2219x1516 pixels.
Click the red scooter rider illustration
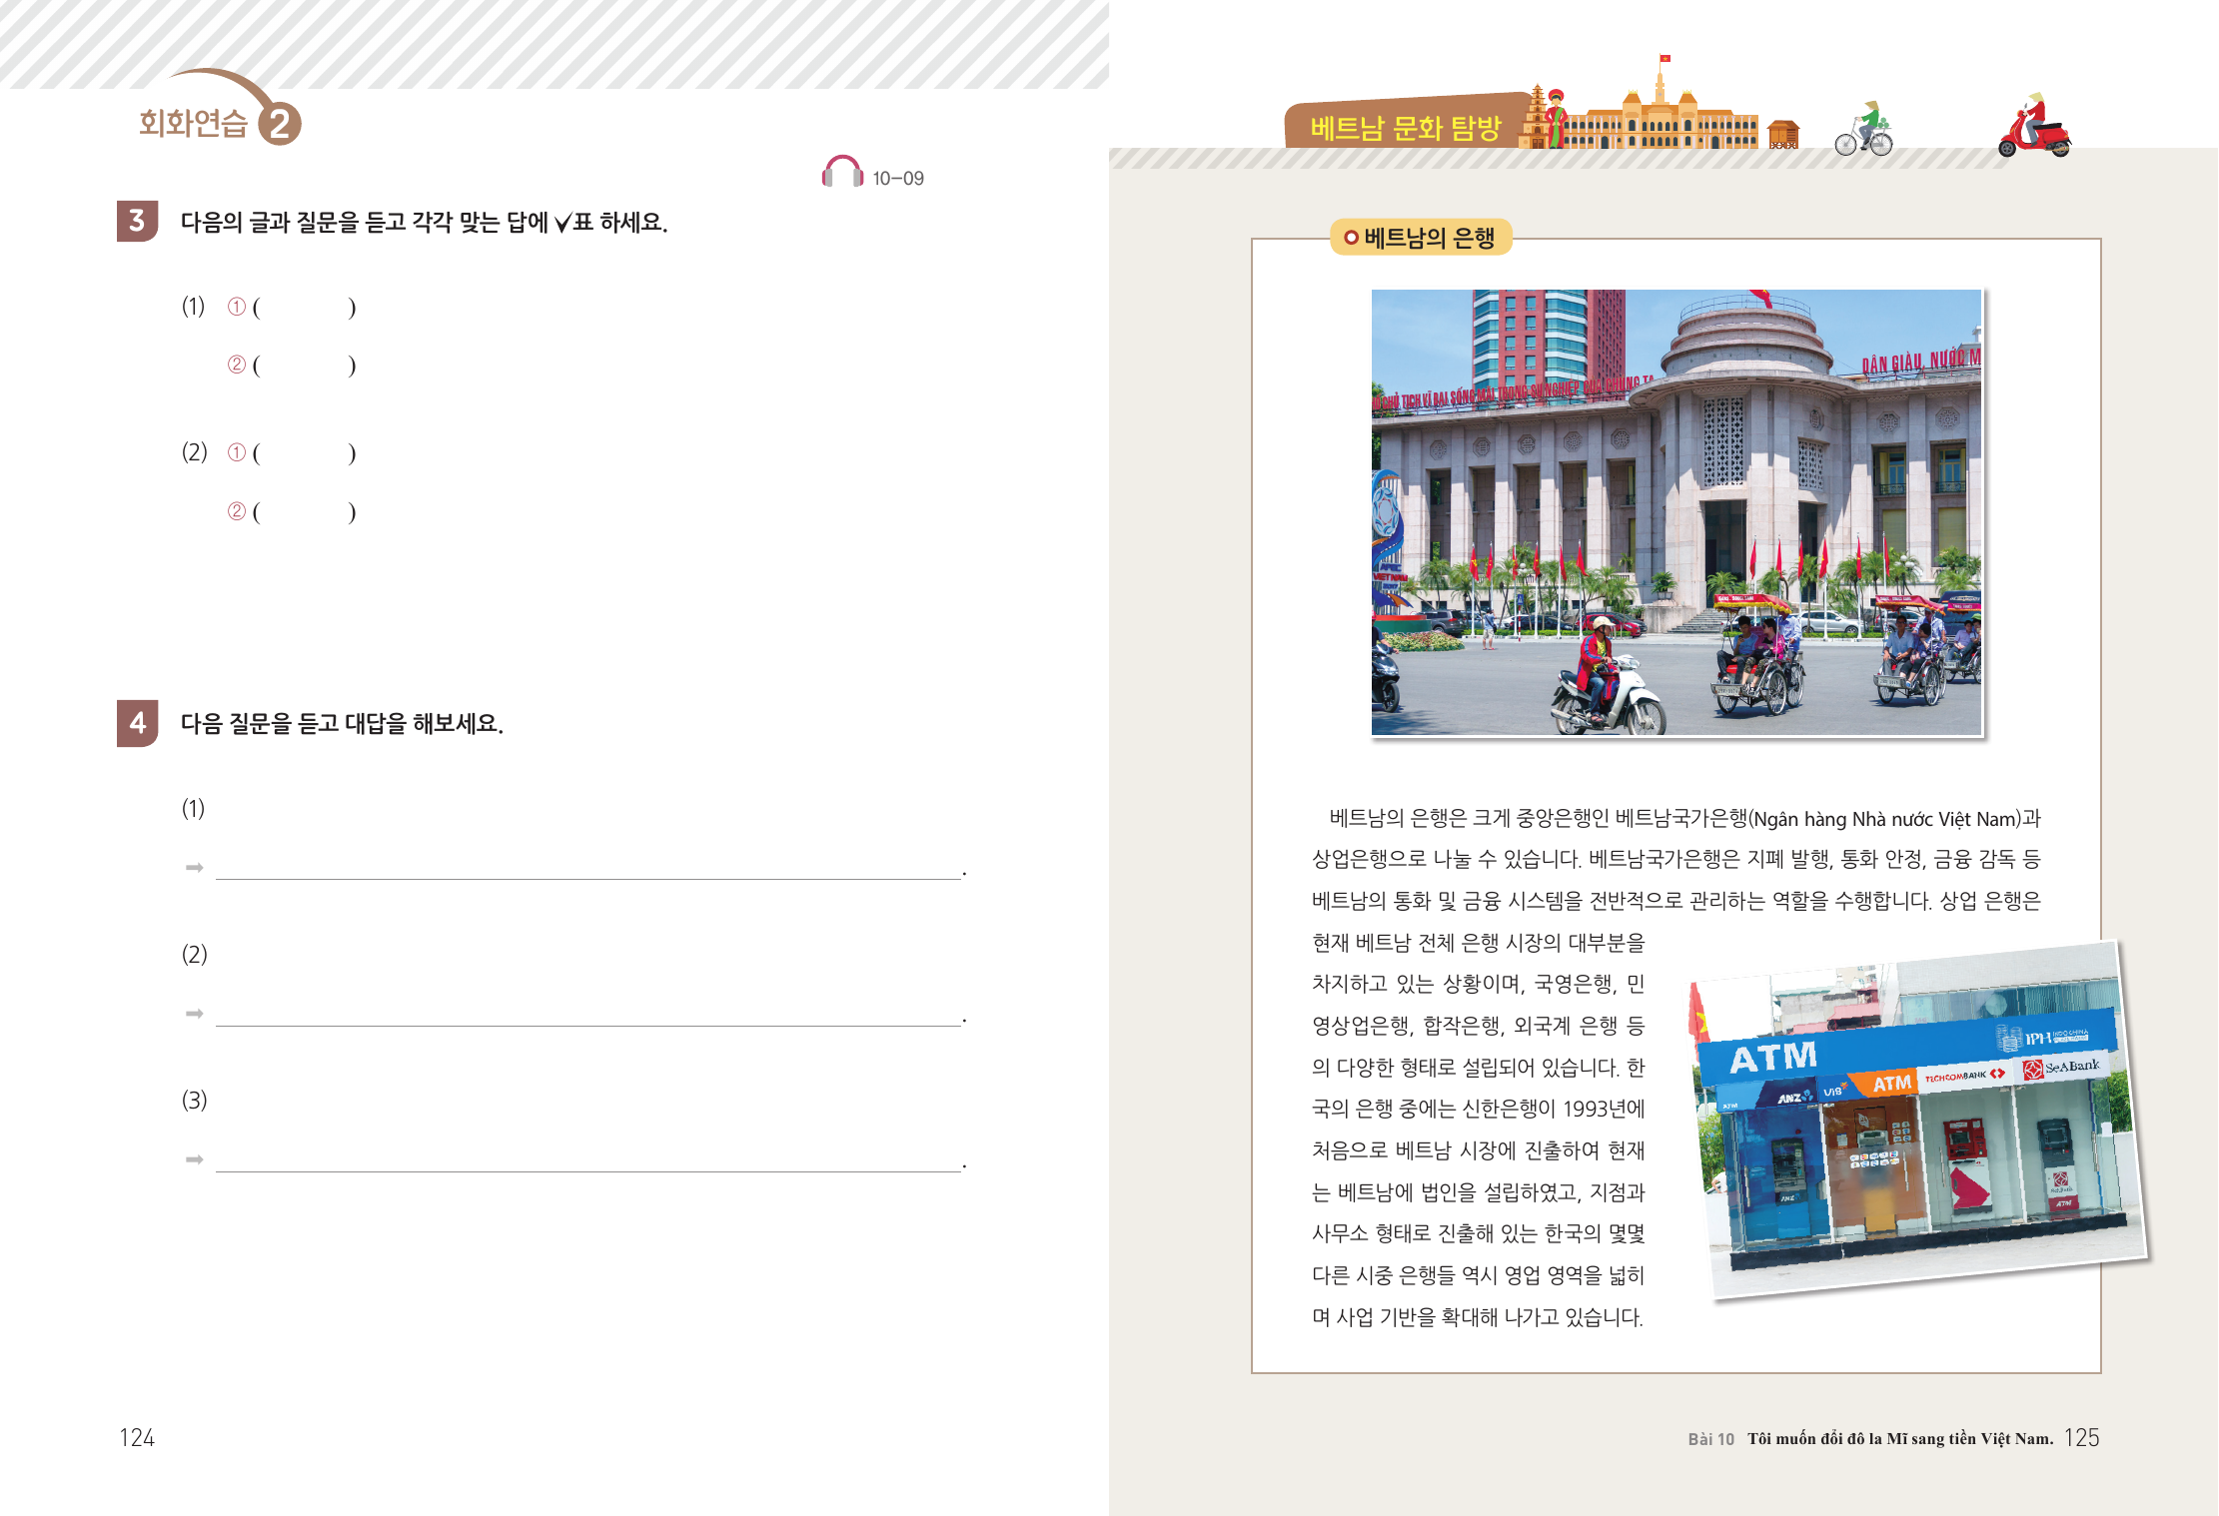pyautogui.click(x=2034, y=128)
